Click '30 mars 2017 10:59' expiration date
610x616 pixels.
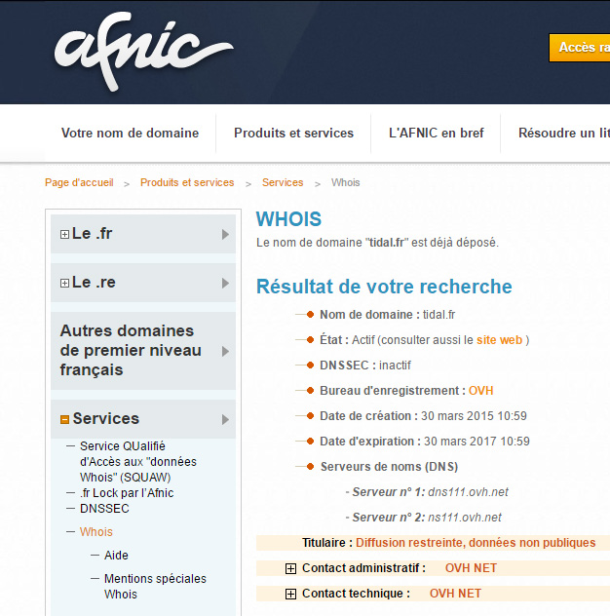click(477, 442)
